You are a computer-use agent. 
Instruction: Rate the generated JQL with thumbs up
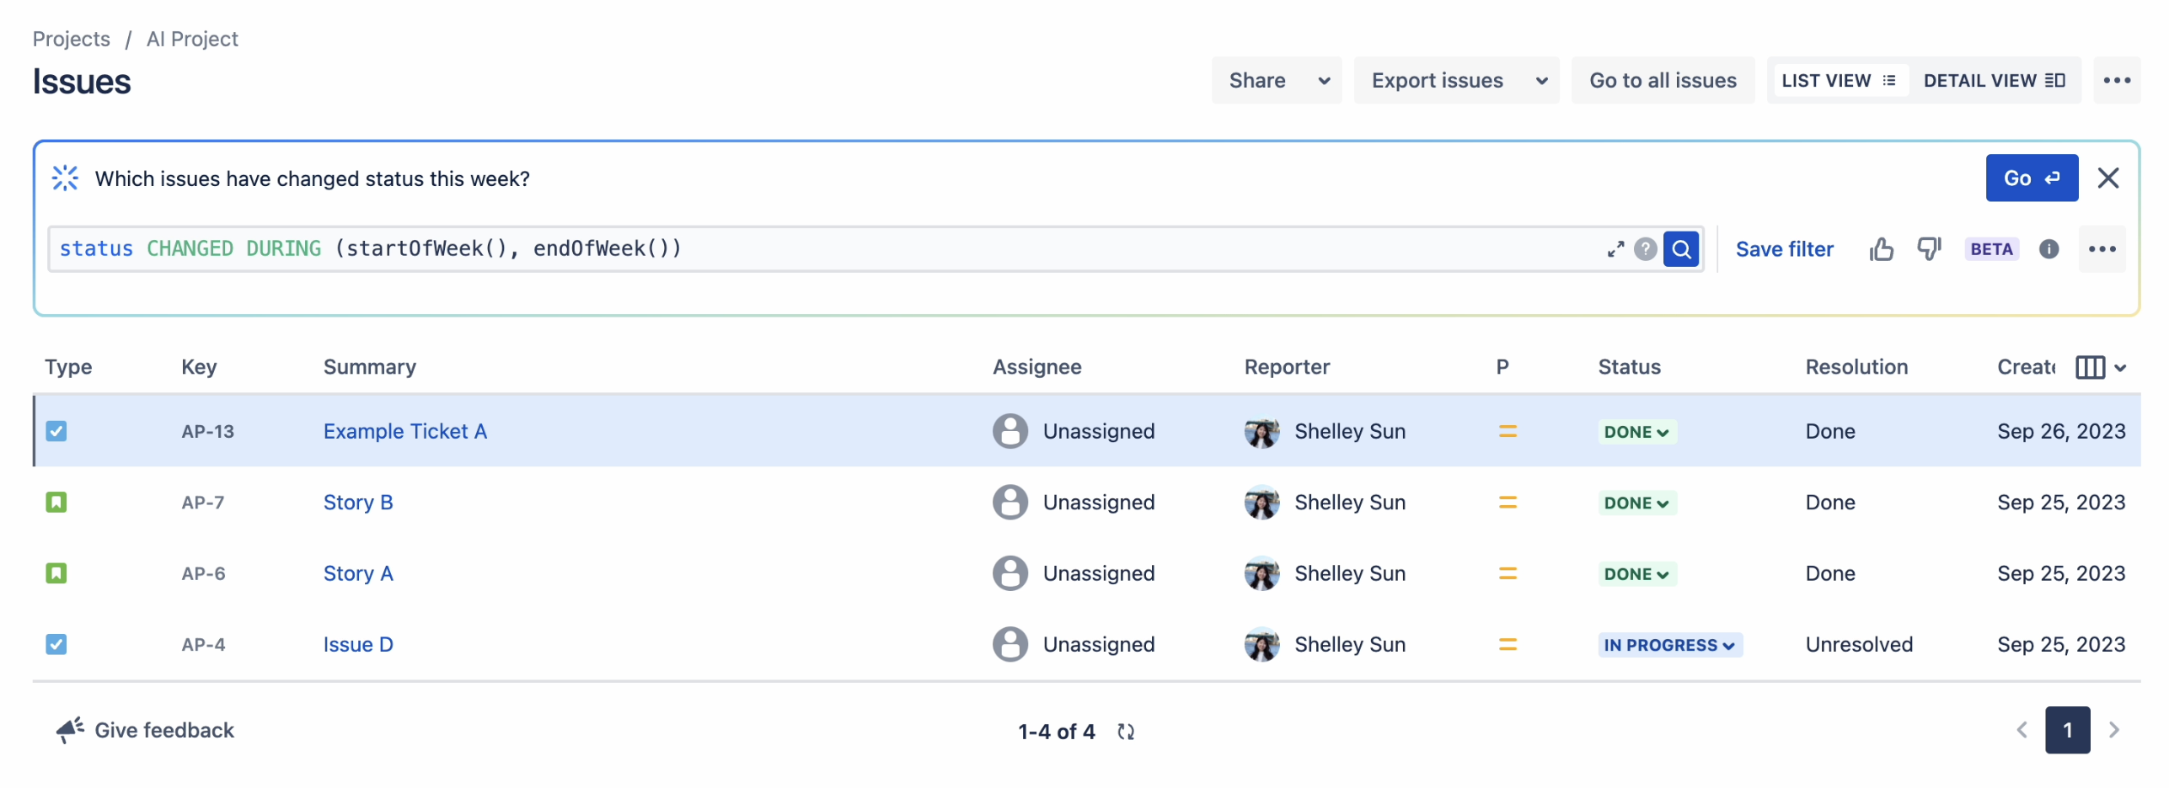tap(1881, 248)
